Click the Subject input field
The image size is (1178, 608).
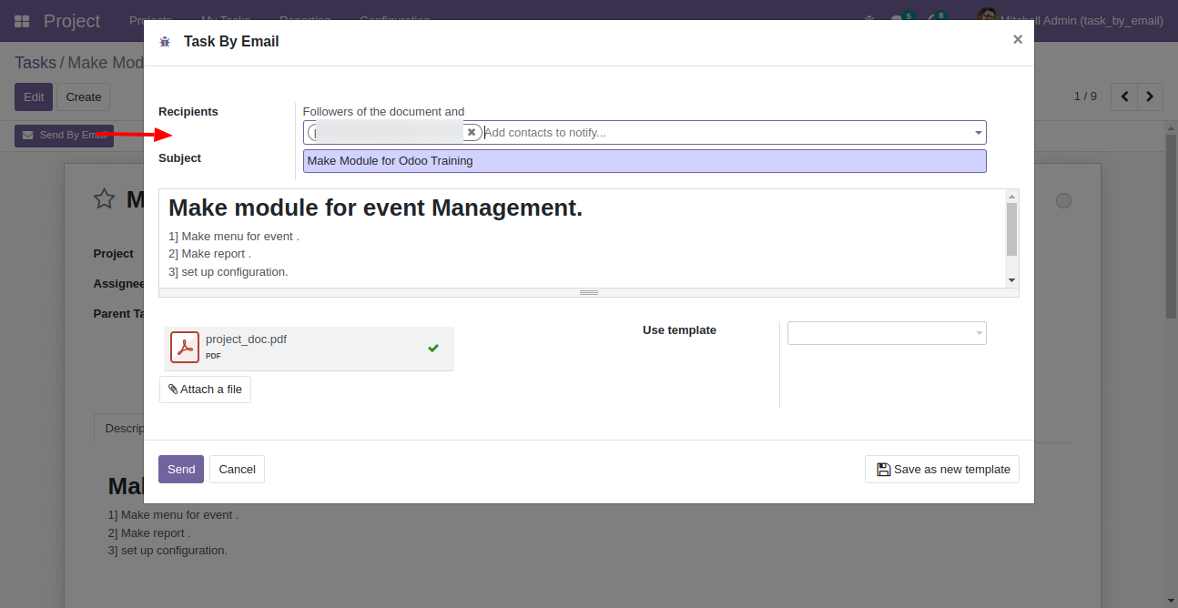tap(645, 161)
